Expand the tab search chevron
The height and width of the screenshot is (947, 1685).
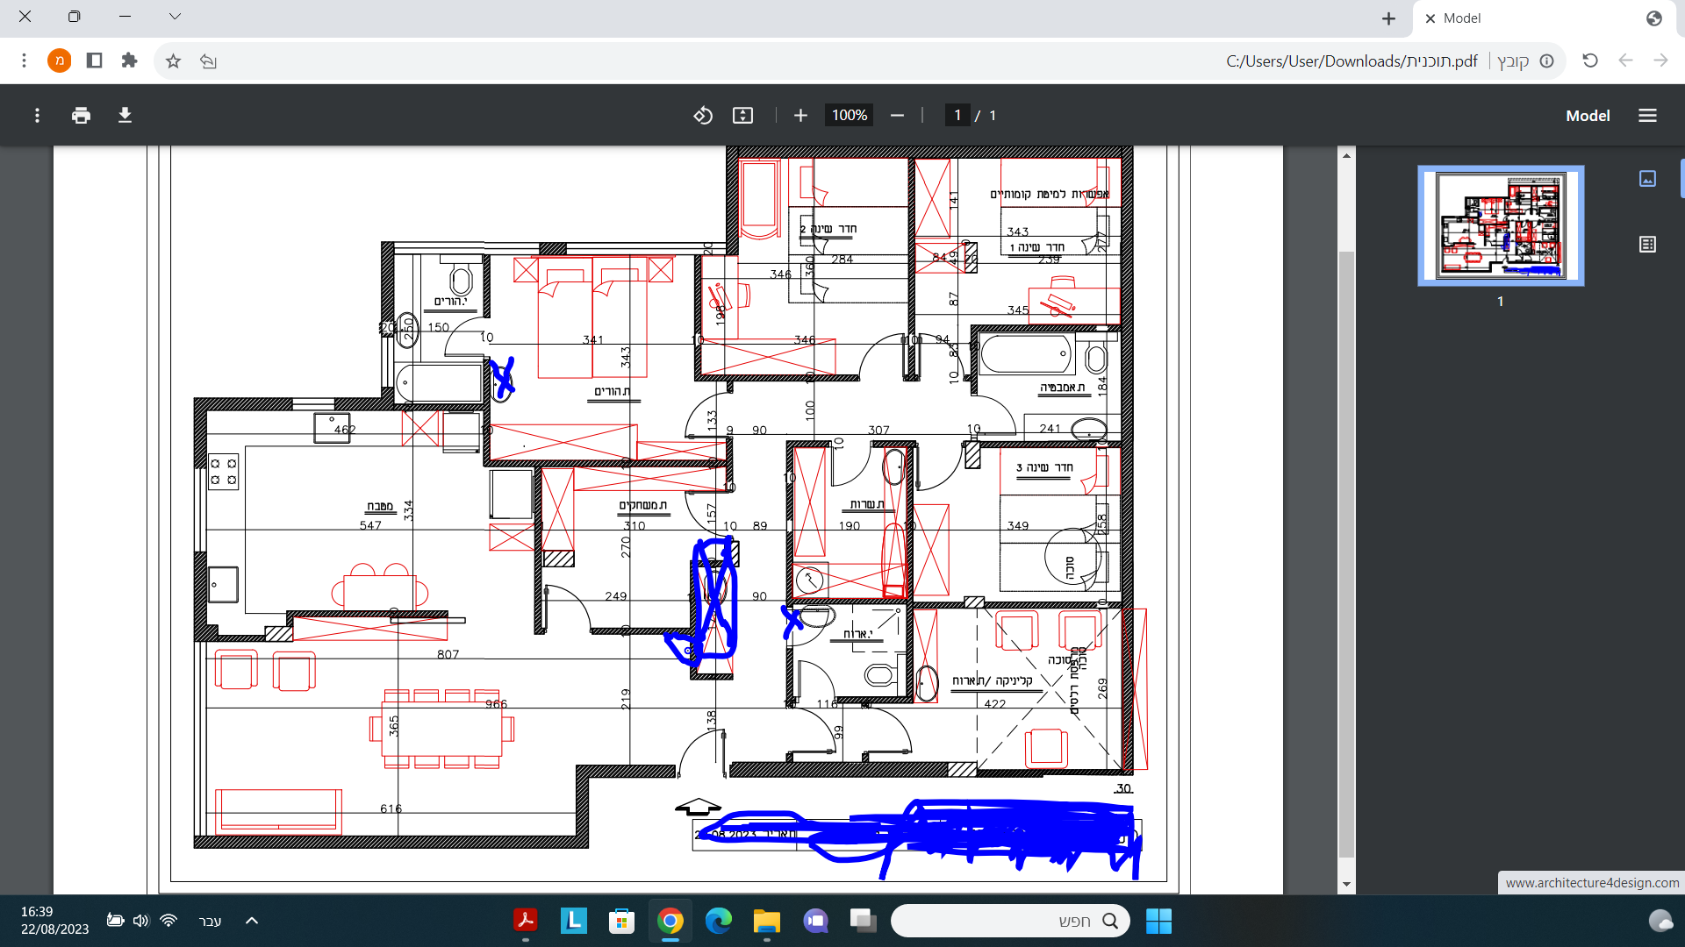coord(175,17)
